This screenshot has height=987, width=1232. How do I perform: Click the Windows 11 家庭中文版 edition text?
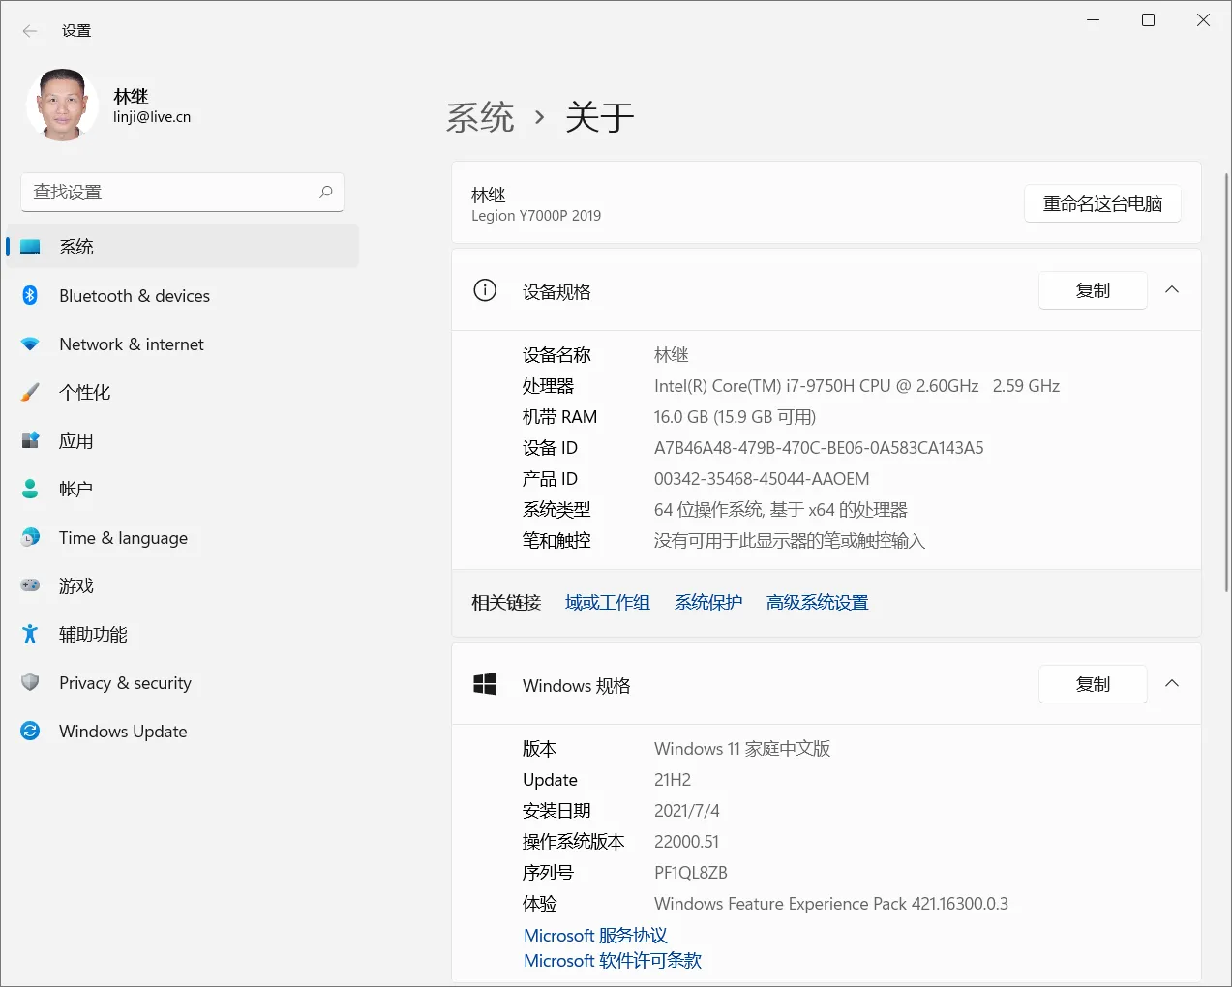[742, 749]
